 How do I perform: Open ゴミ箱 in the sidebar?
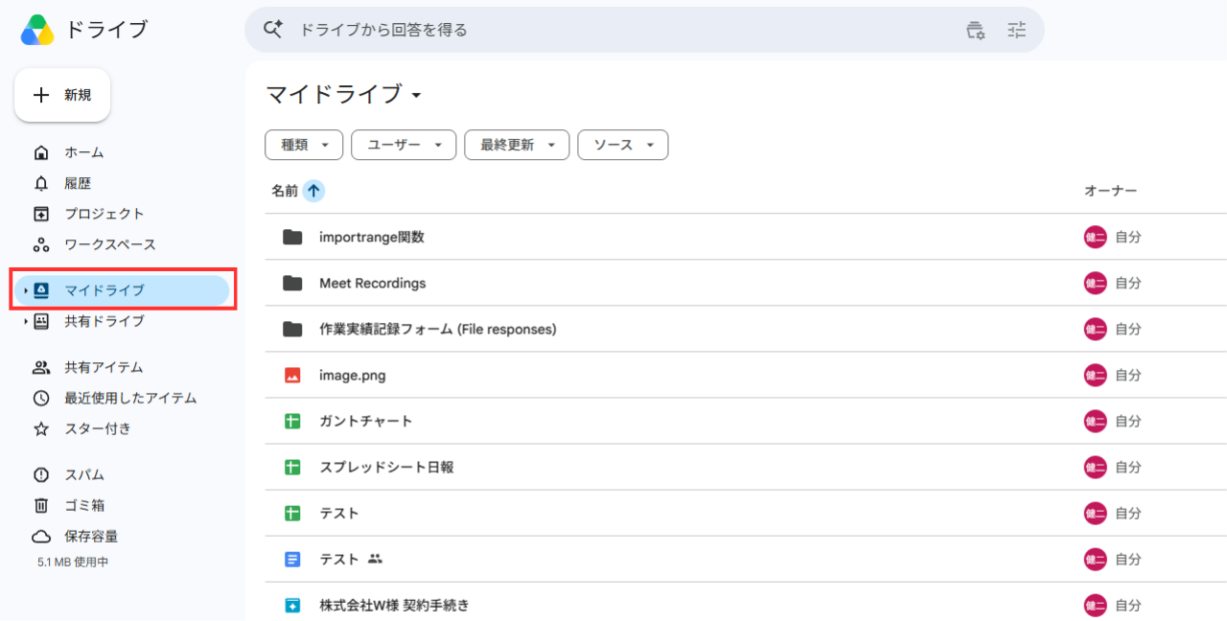tap(84, 505)
